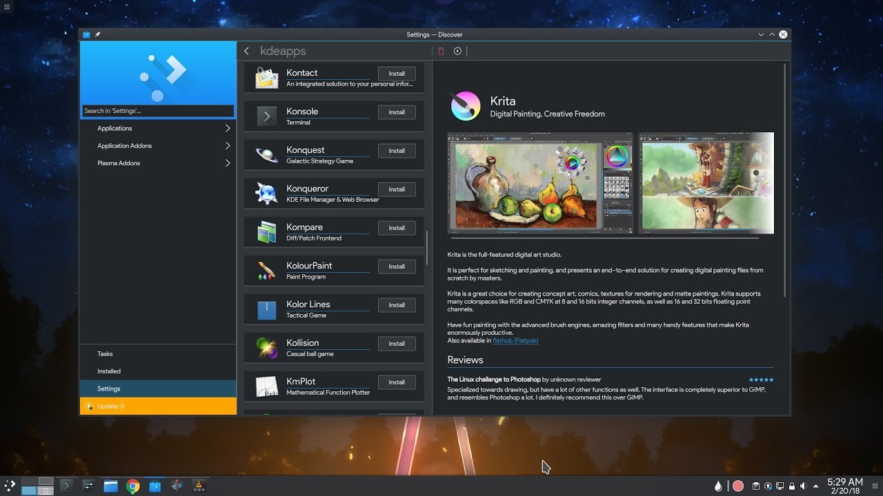
Task: Click the KmPlot app icon
Action: click(266, 386)
